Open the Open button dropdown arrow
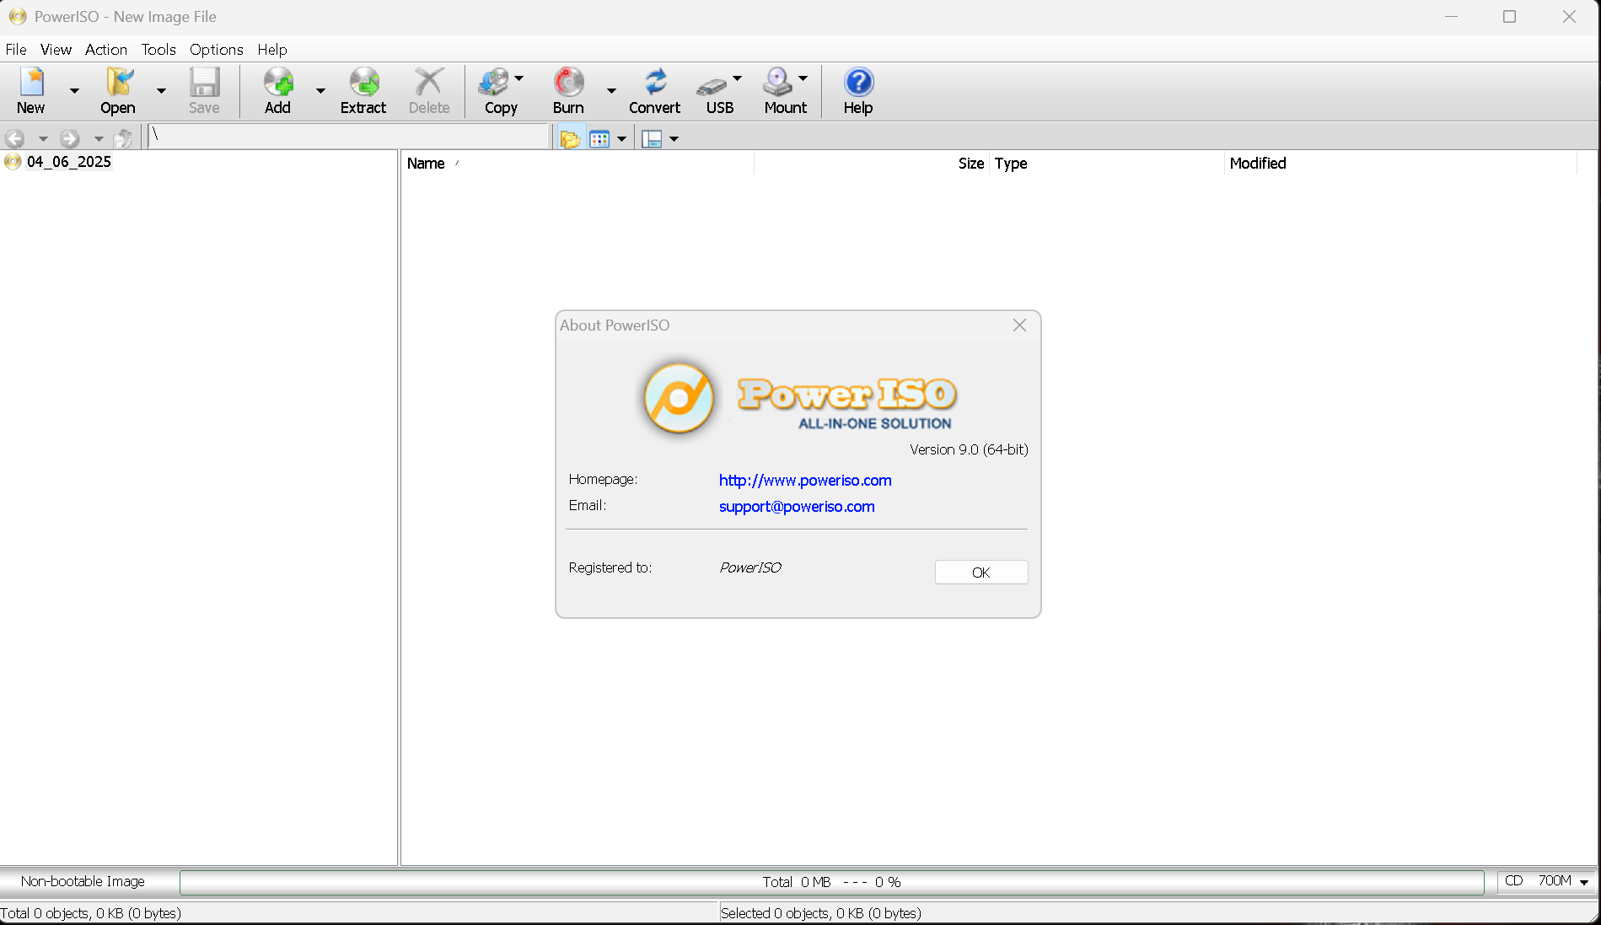This screenshot has width=1601, height=925. click(161, 91)
